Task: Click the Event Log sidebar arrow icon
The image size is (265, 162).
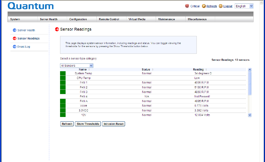Action: [15, 46]
